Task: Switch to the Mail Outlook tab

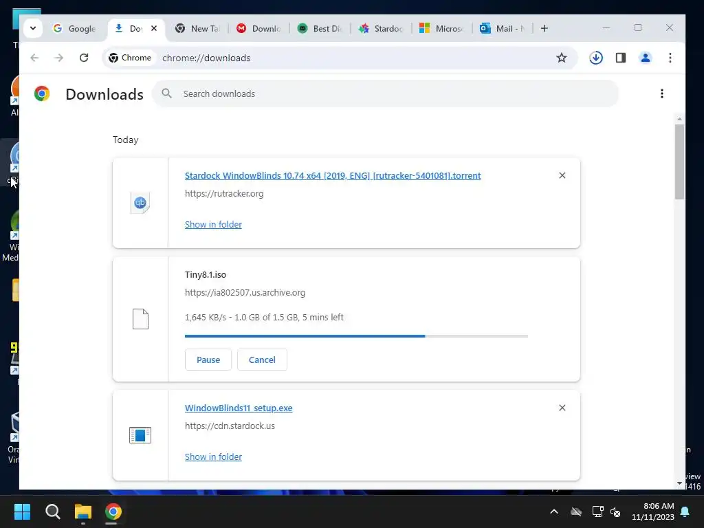Action: click(x=503, y=28)
